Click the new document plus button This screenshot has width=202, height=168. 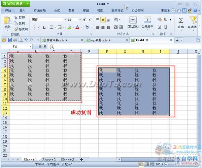point(177,40)
